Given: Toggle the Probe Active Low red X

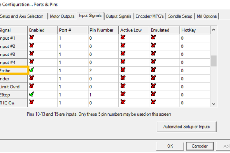Looking at the screenshot, I should coord(123,70).
